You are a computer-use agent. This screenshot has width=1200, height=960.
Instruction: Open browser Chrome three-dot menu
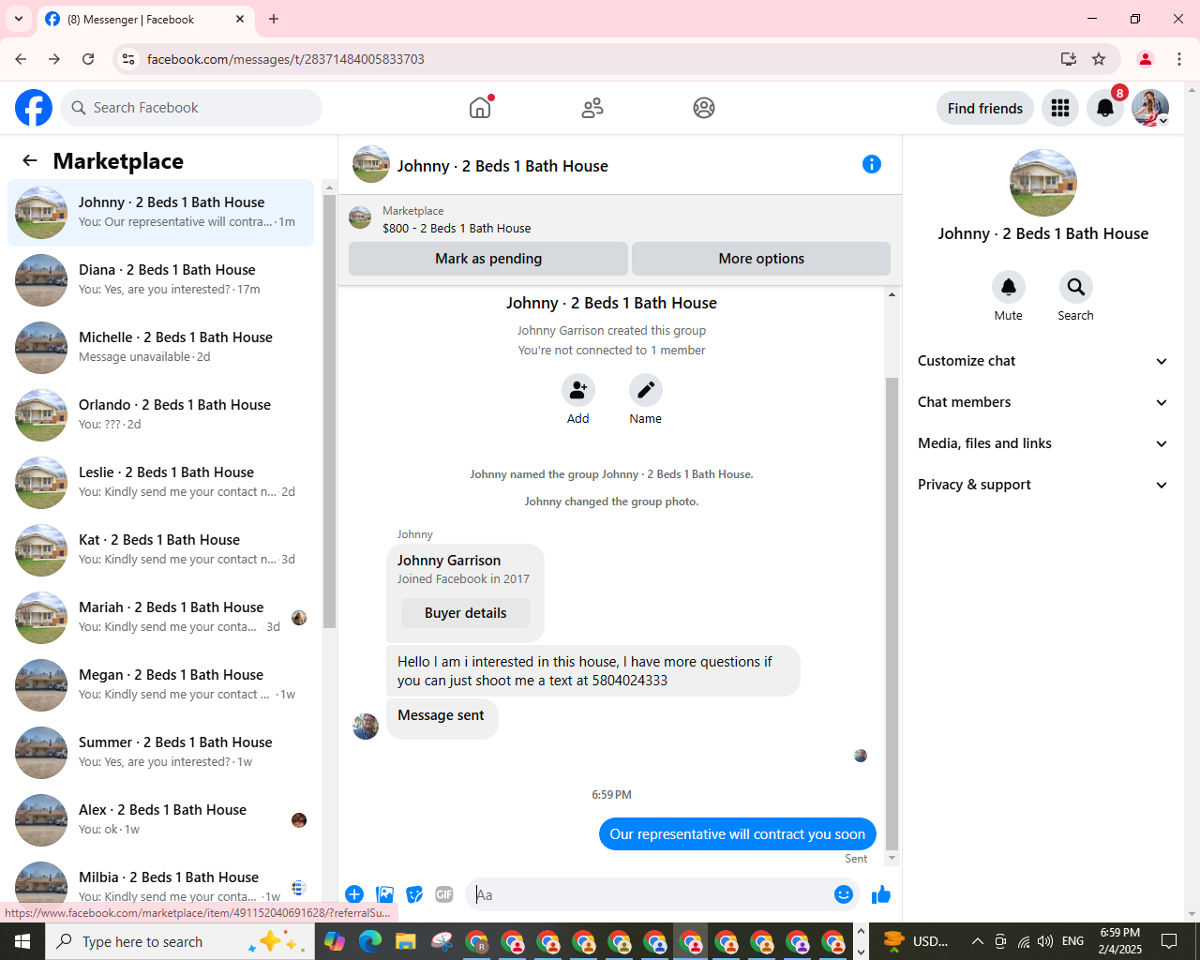click(1179, 59)
